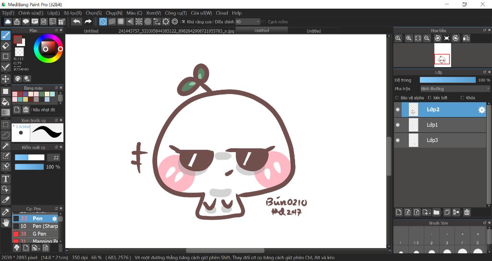Viewport: 492px width, 261px height.
Task: Select the Brush tool in left toolbar
Action: pyautogui.click(x=6, y=36)
